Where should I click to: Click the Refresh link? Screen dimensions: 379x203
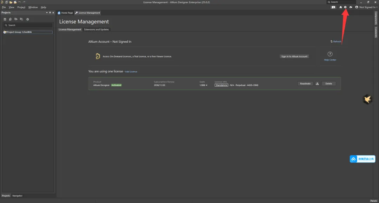click(x=336, y=41)
